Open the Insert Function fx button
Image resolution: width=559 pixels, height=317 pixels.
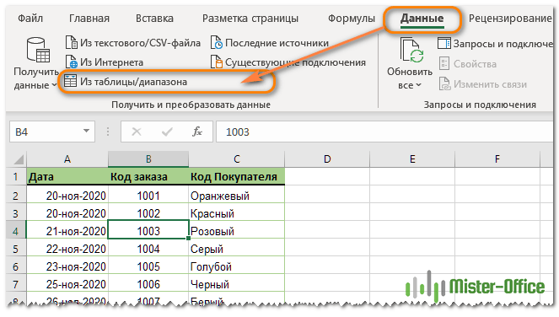[197, 132]
